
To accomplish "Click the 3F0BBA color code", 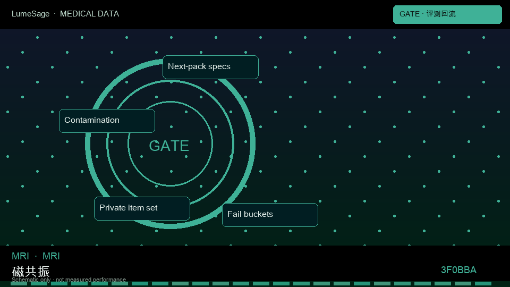I will coord(458,270).
